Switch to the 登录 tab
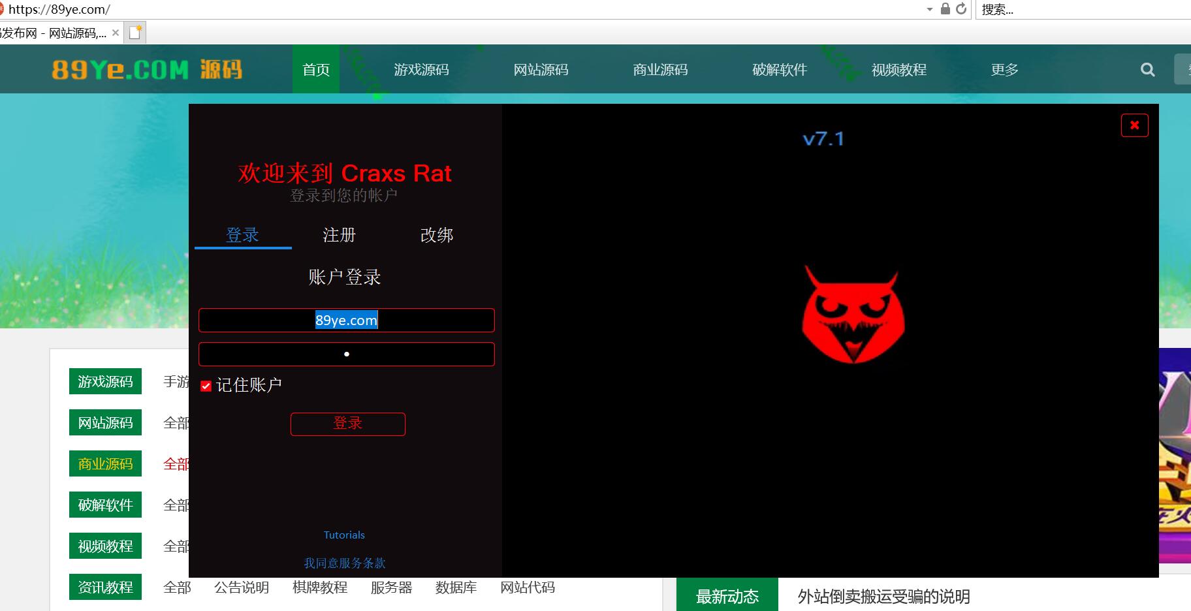1191x611 pixels. 243,235
